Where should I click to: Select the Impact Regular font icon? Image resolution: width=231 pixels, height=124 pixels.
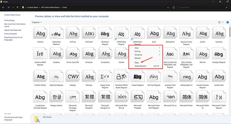tap(138, 76)
